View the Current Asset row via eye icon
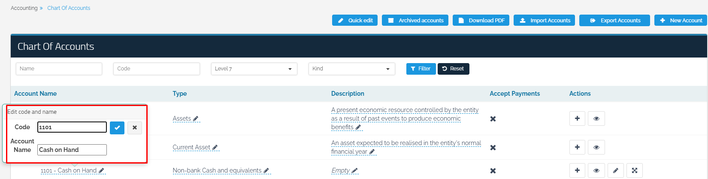The image size is (708, 179). click(x=596, y=147)
